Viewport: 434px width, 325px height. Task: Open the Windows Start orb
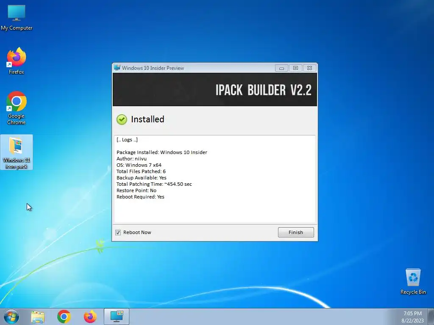click(11, 317)
